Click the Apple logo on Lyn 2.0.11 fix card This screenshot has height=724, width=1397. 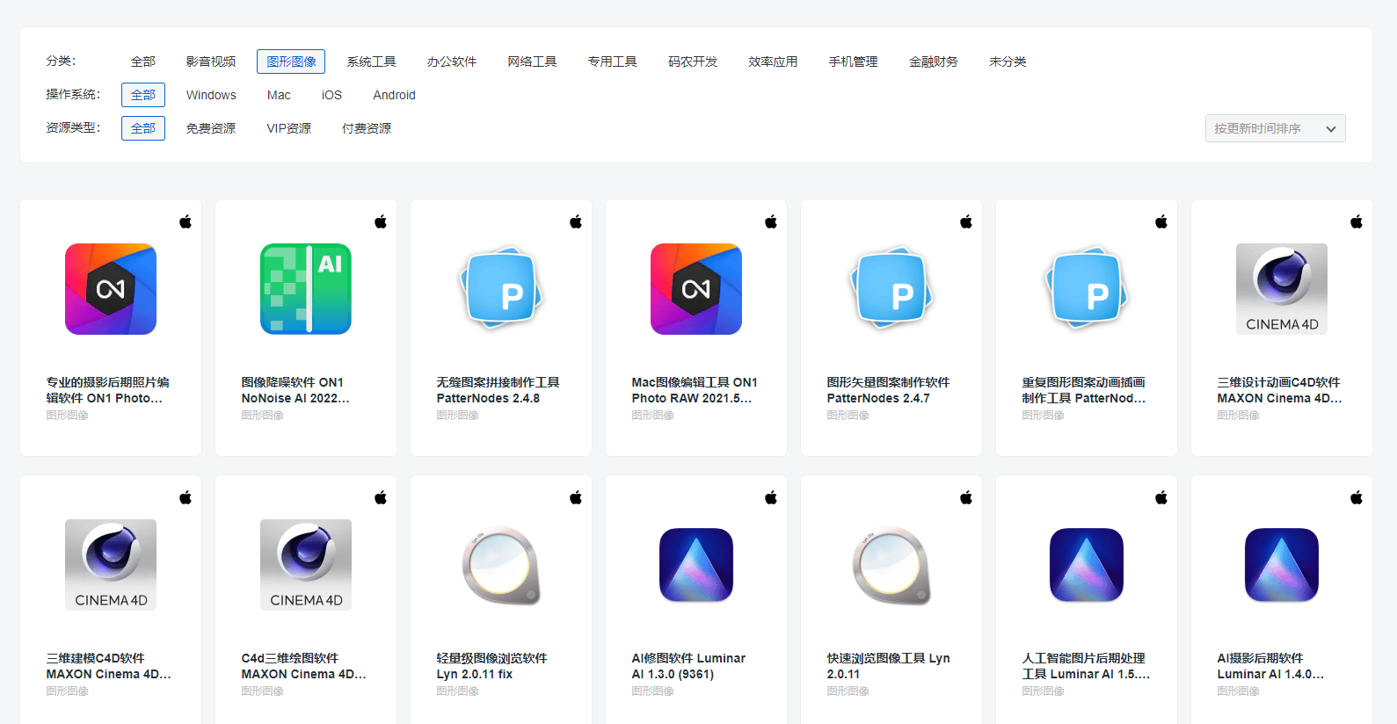point(576,497)
